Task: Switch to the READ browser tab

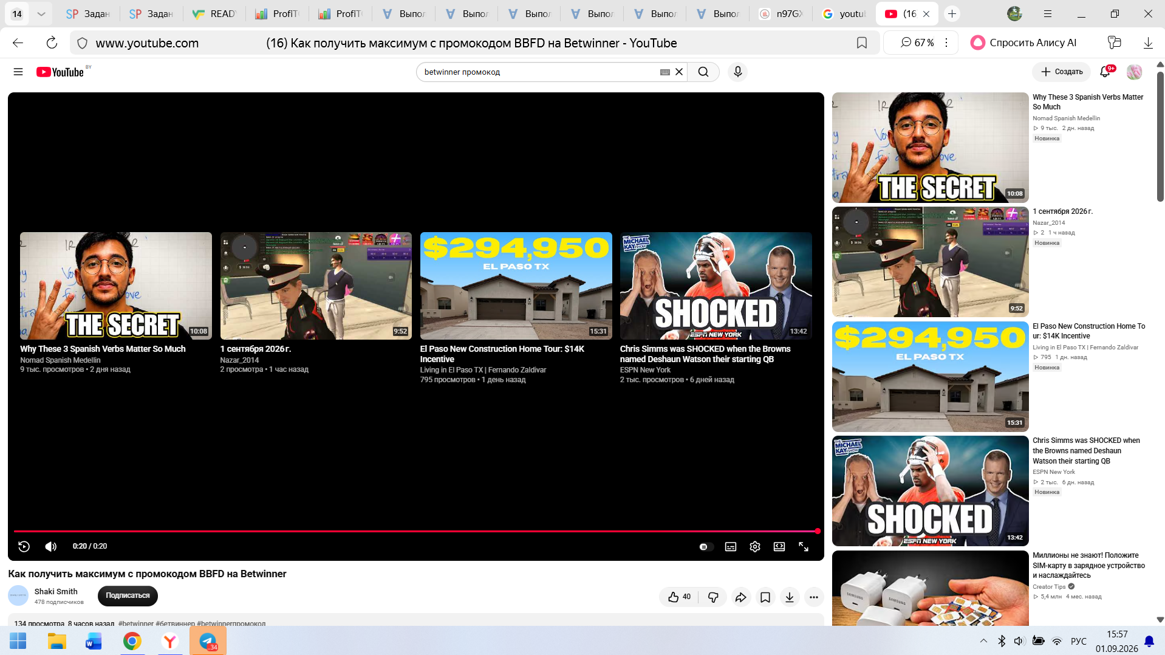Action: (214, 13)
